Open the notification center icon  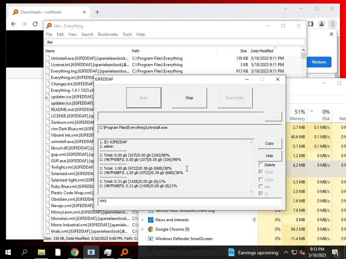pyautogui.click(x=335, y=252)
